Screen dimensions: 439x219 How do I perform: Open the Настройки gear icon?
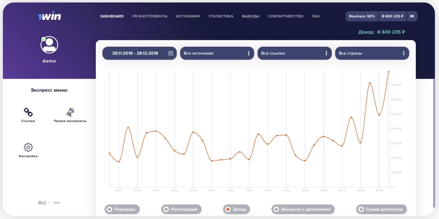(28, 147)
